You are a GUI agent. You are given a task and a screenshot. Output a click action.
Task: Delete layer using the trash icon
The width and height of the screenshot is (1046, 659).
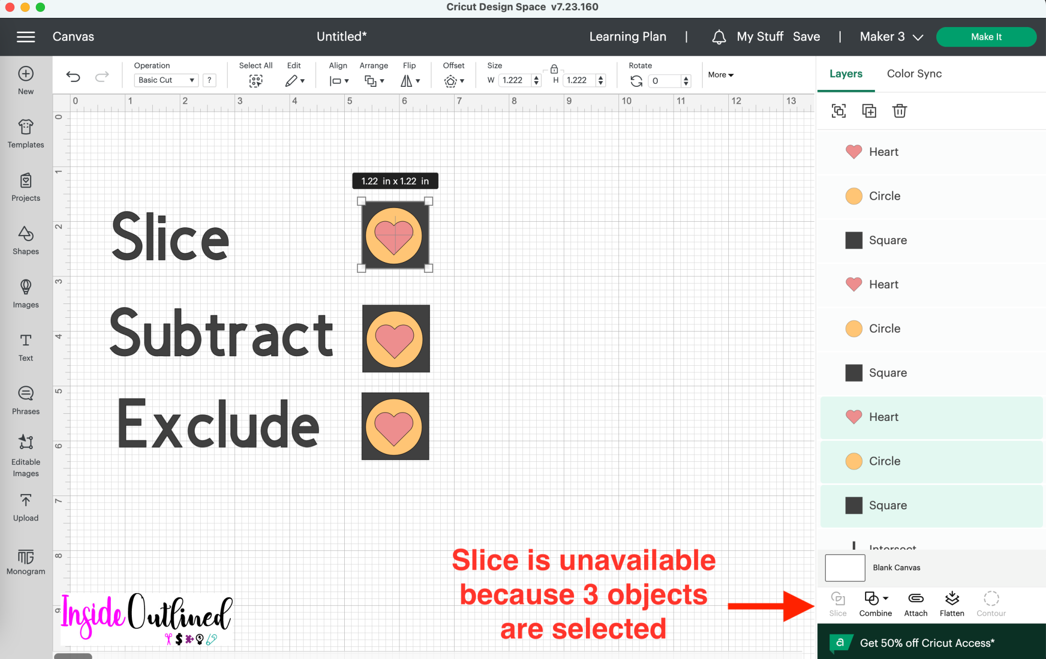tap(899, 111)
